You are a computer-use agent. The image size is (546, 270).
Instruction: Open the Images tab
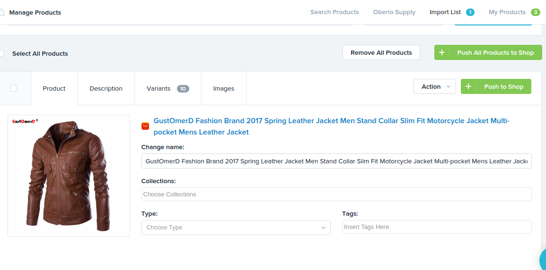coord(223,89)
